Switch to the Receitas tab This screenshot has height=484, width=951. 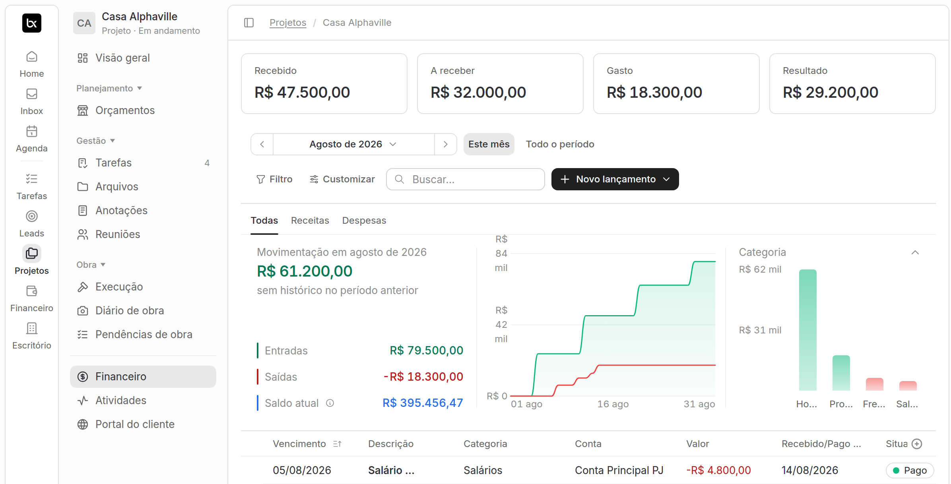(310, 221)
